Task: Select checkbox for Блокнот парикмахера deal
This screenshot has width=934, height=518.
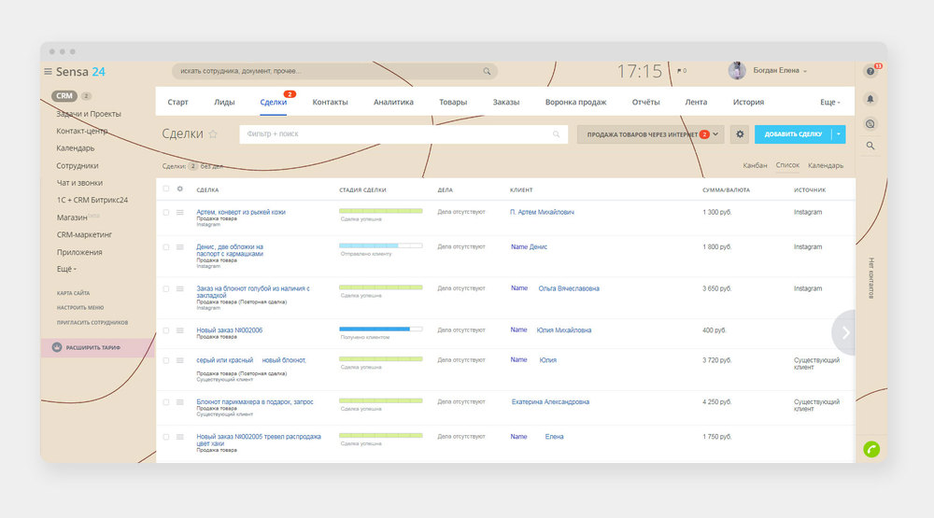Action: click(x=166, y=402)
